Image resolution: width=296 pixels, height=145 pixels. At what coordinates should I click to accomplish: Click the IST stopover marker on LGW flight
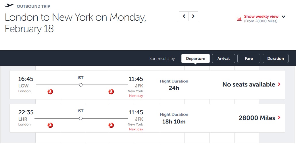81,85
